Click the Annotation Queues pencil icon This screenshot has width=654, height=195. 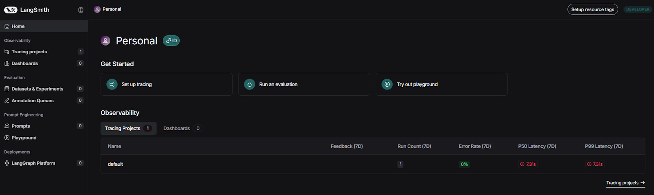[x=7, y=101]
